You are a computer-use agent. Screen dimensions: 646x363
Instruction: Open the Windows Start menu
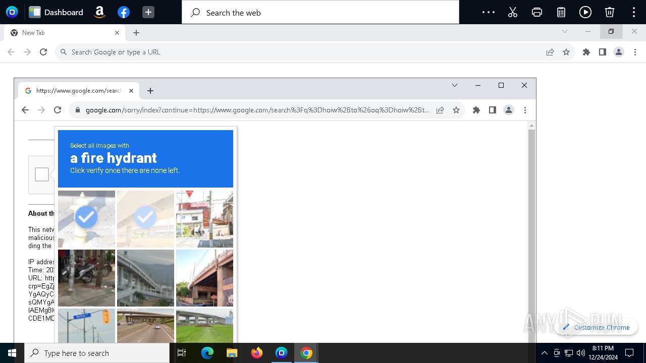(12, 353)
